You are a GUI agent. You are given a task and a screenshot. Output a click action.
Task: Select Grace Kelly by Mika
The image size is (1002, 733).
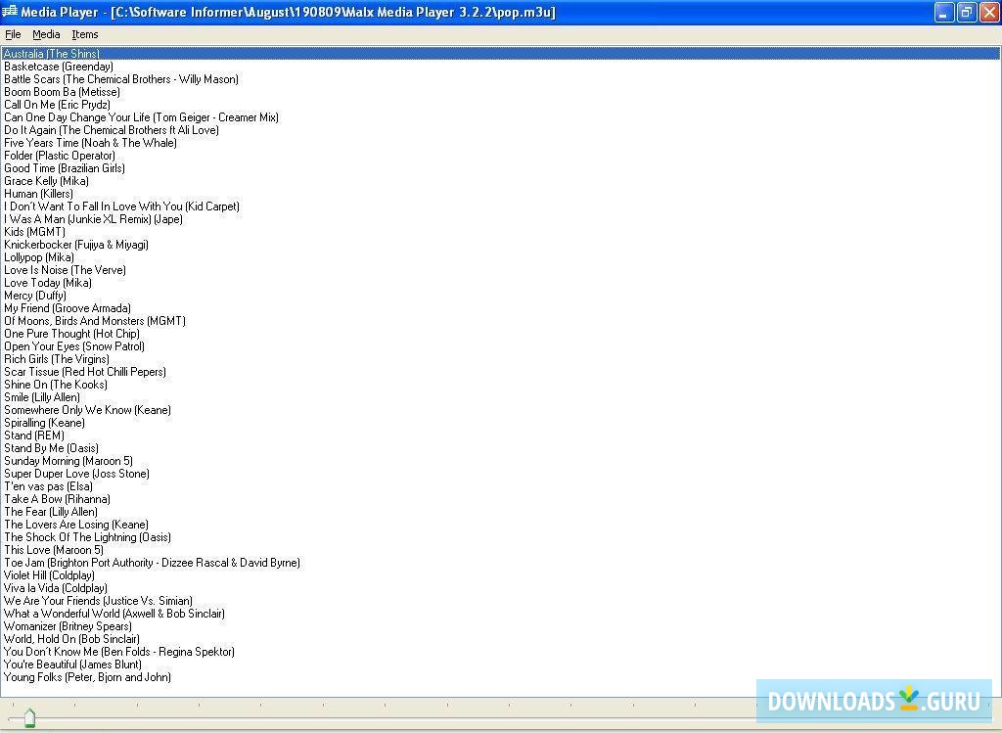point(46,181)
